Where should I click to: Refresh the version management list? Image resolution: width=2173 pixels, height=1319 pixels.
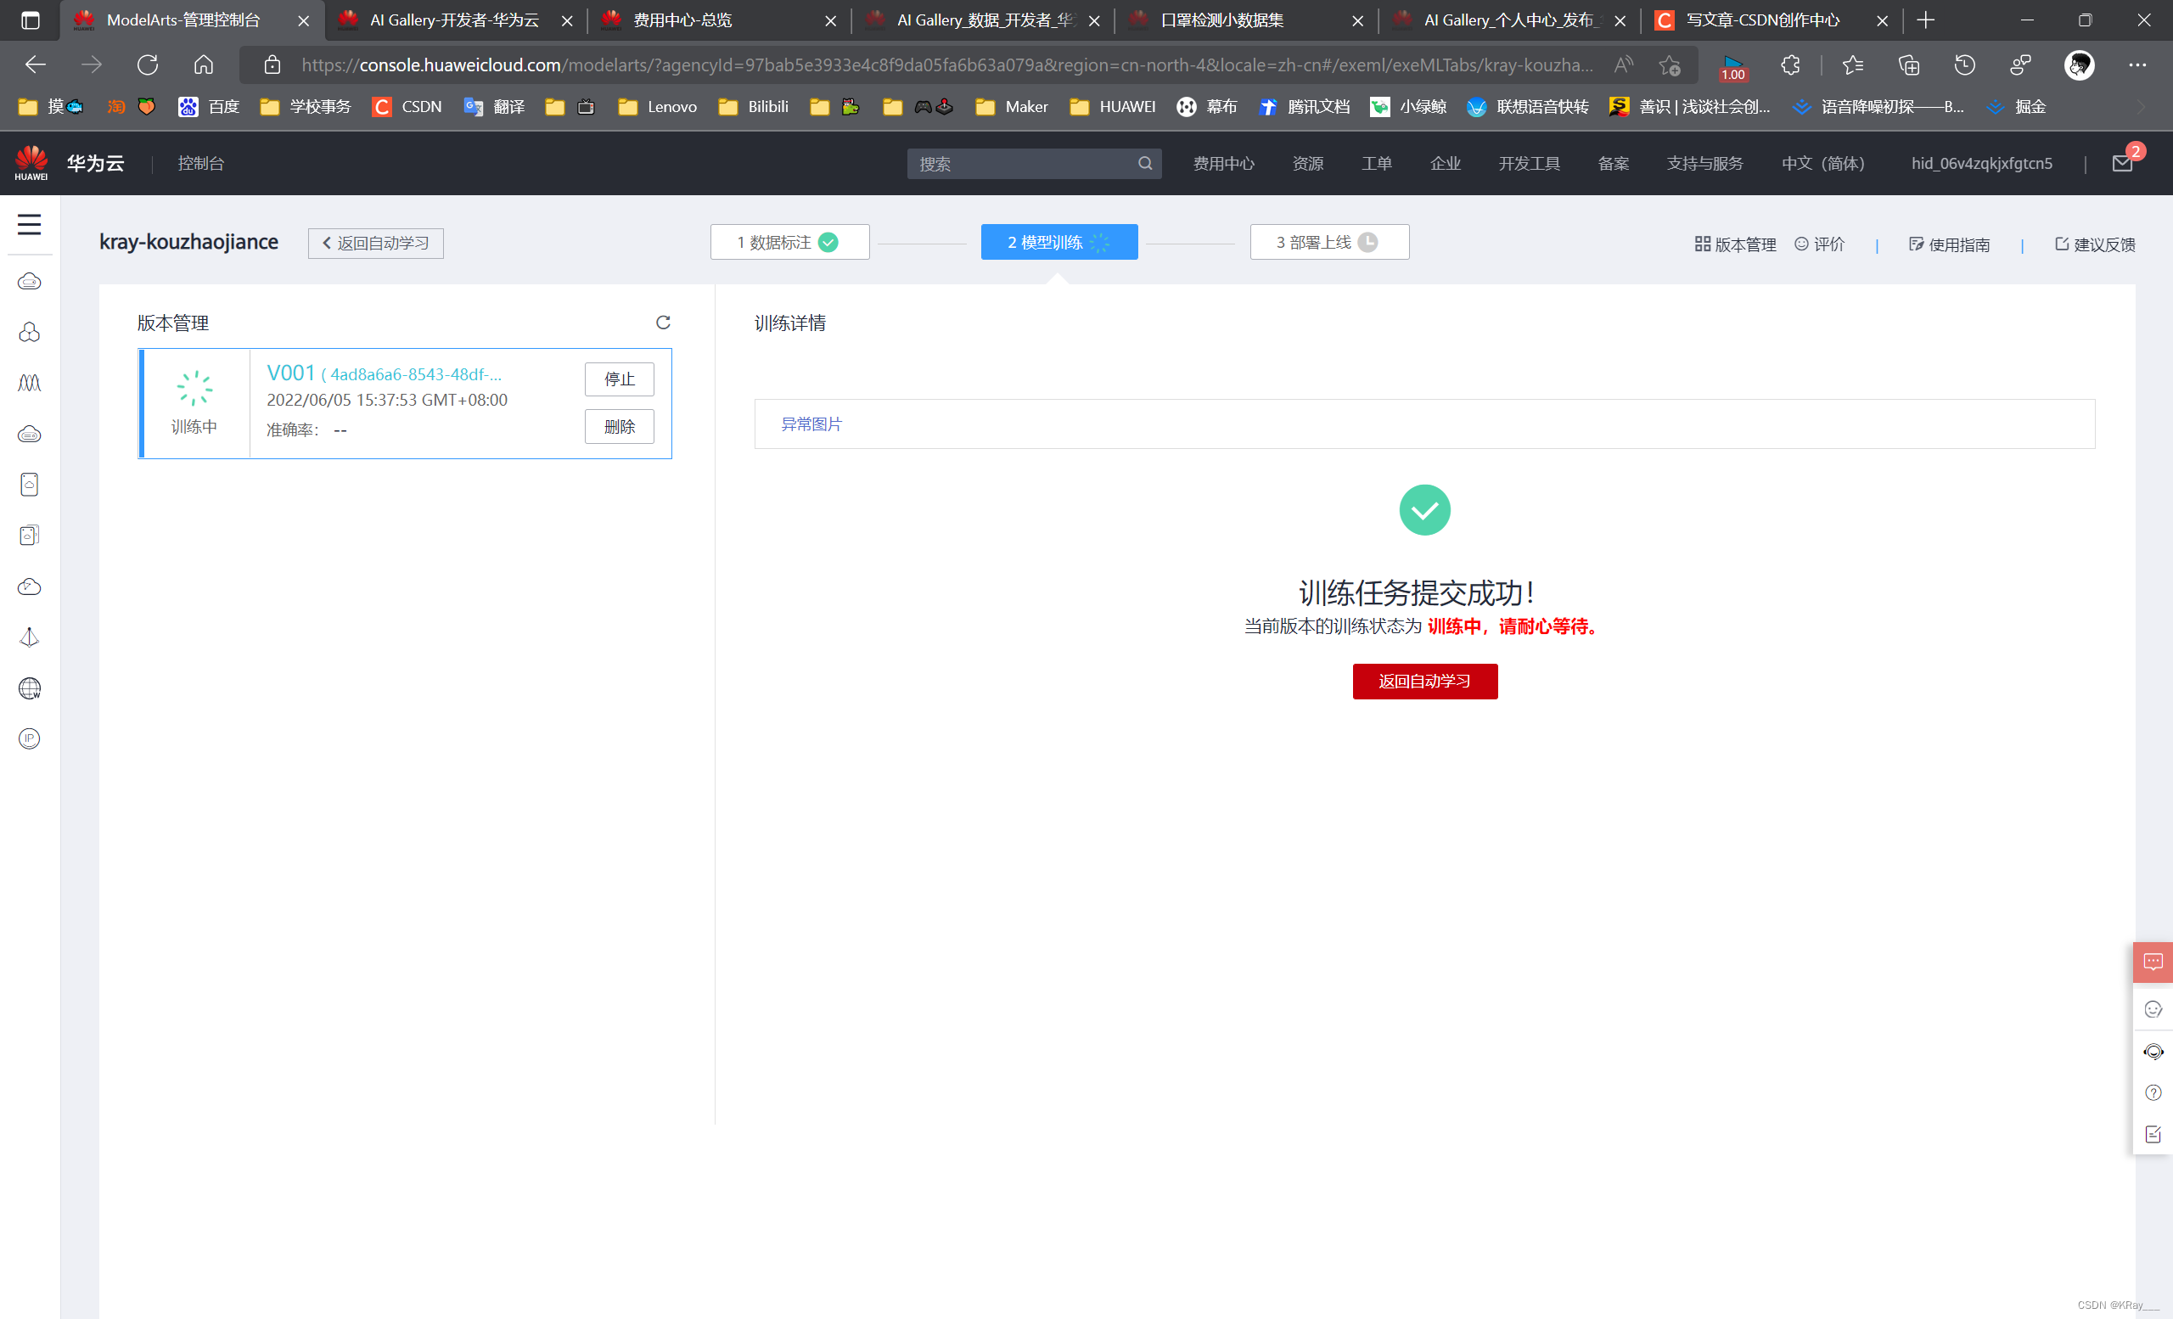point(663,323)
